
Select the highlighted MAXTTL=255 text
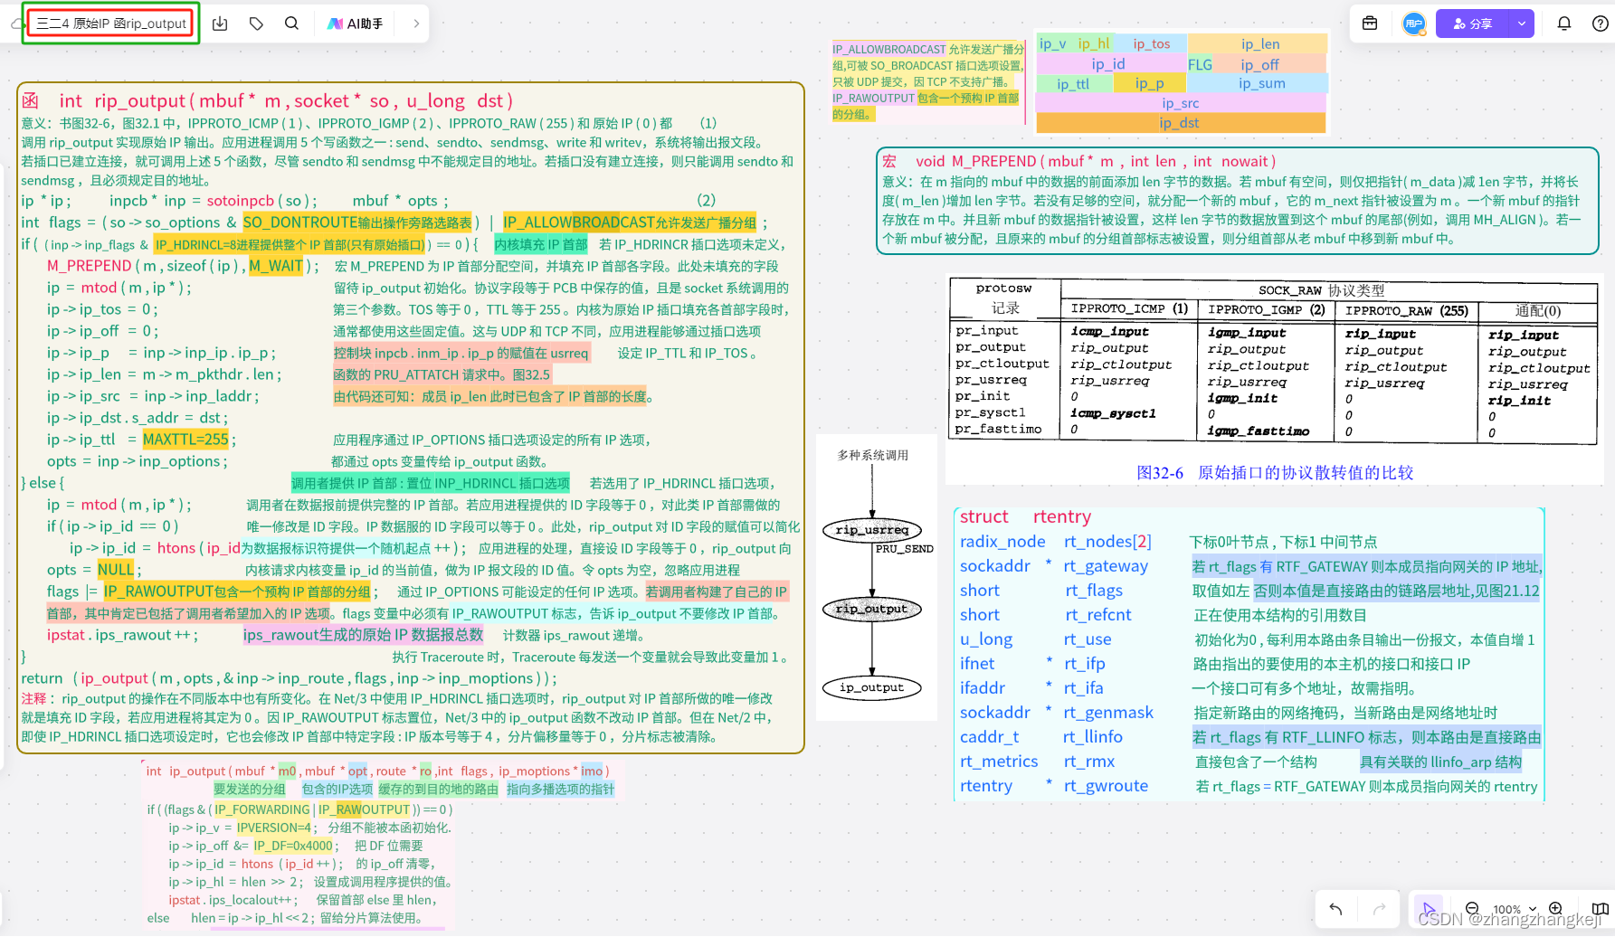click(x=185, y=440)
